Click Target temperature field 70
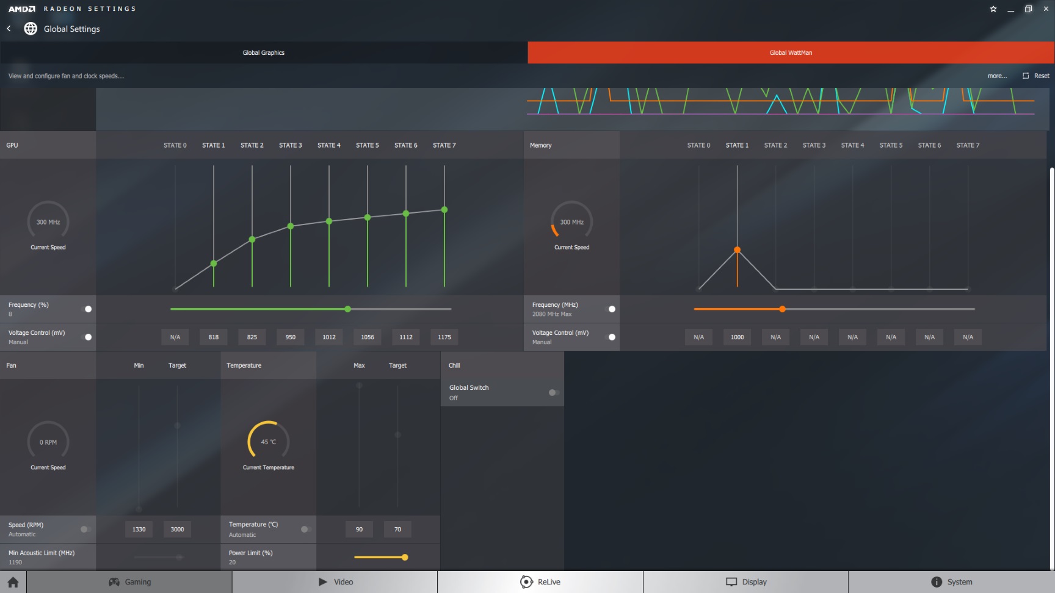The width and height of the screenshot is (1055, 593). click(397, 529)
